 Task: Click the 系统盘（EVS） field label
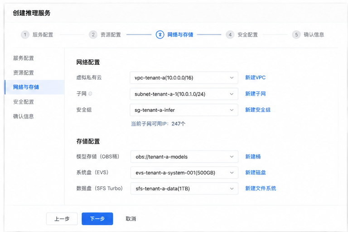[x=92, y=173]
